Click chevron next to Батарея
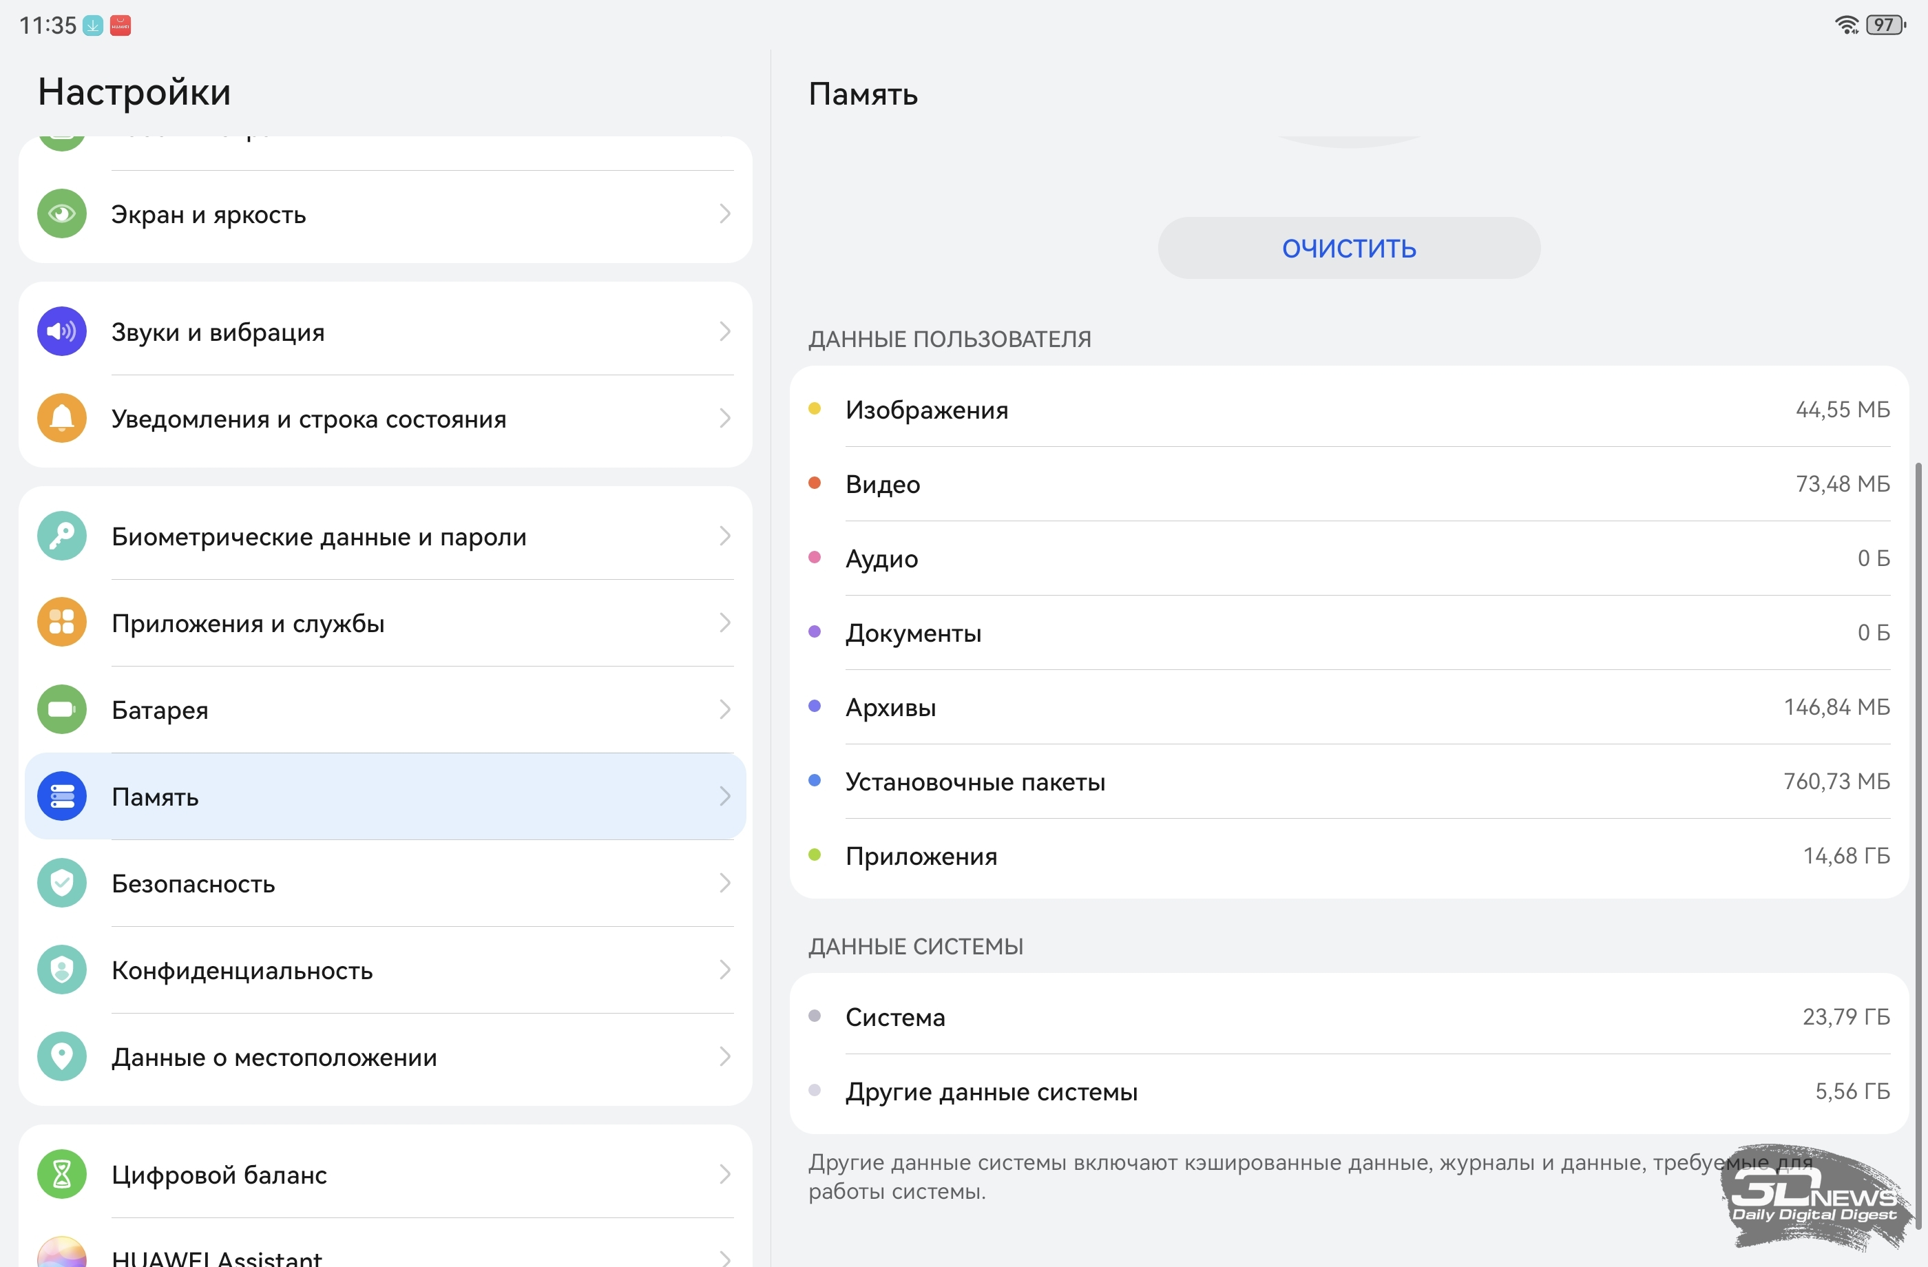Image resolution: width=1928 pixels, height=1267 pixels. (724, 710)
